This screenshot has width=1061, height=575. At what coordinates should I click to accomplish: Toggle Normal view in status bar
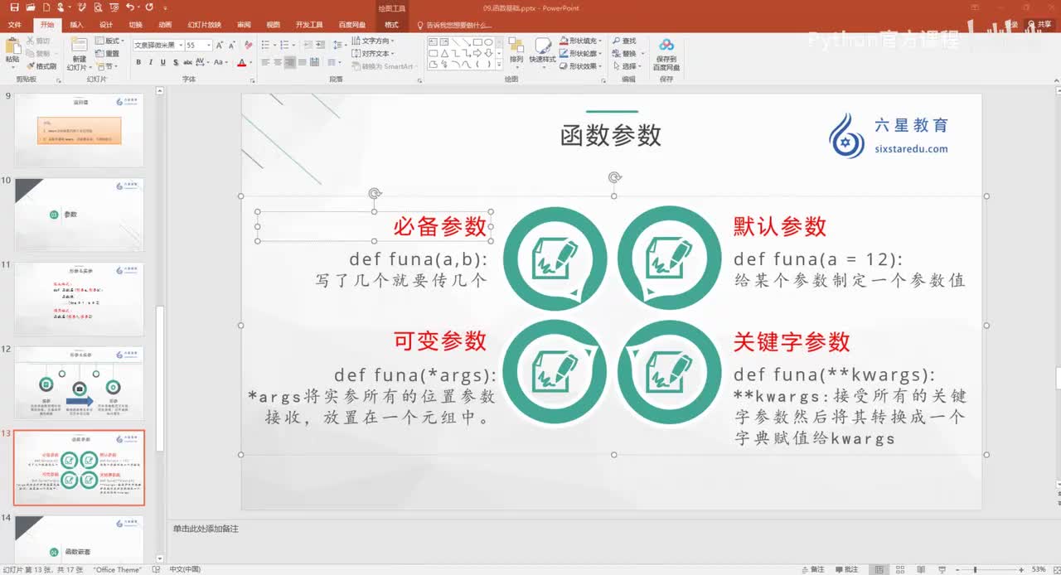(x=878, y=569)
